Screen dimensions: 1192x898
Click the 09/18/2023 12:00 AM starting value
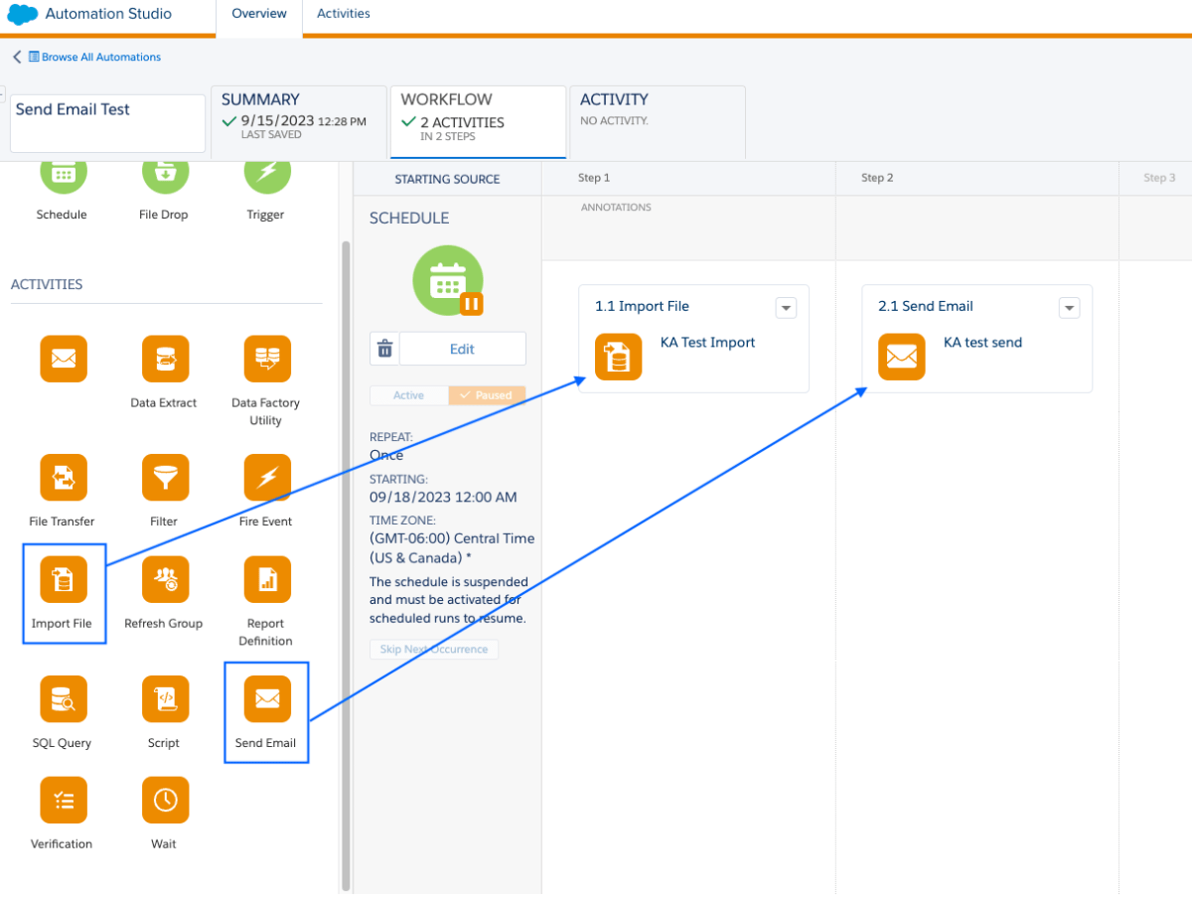click(443, 497)
